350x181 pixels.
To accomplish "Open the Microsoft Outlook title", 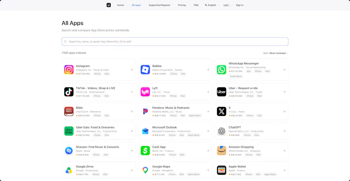I will [x=164, y=127].
